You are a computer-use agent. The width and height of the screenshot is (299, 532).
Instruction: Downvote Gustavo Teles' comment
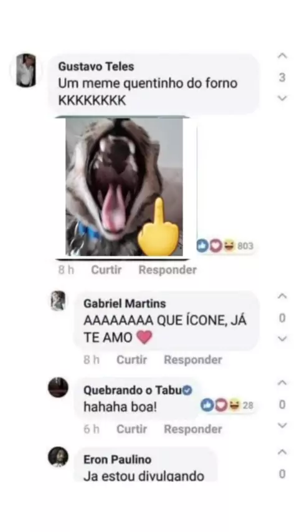(x=282, y=98)
